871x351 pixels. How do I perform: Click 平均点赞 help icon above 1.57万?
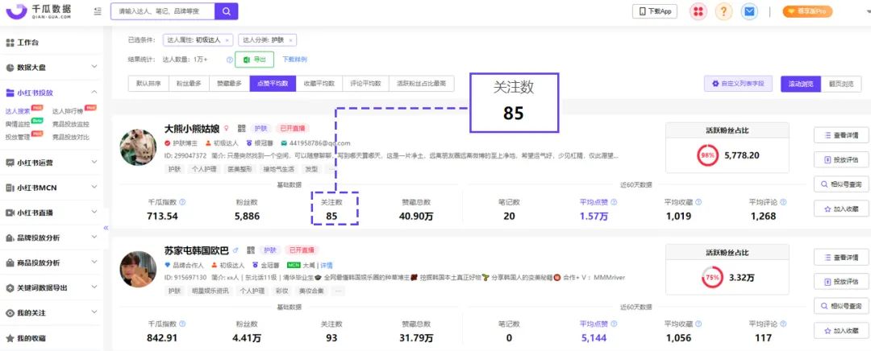613,202
